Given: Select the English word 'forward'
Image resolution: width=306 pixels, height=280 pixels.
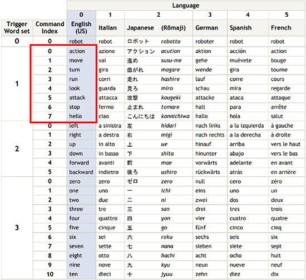Looking at the screenshot, I should [79, 163].
